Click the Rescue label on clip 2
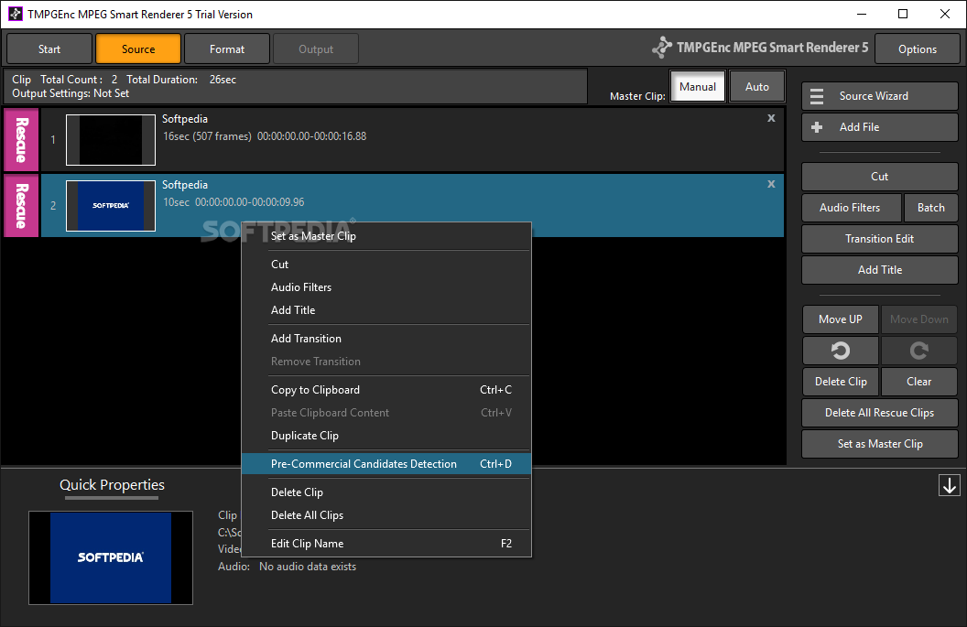The width and height of the screenshot is (967, 627). (21, 206)
